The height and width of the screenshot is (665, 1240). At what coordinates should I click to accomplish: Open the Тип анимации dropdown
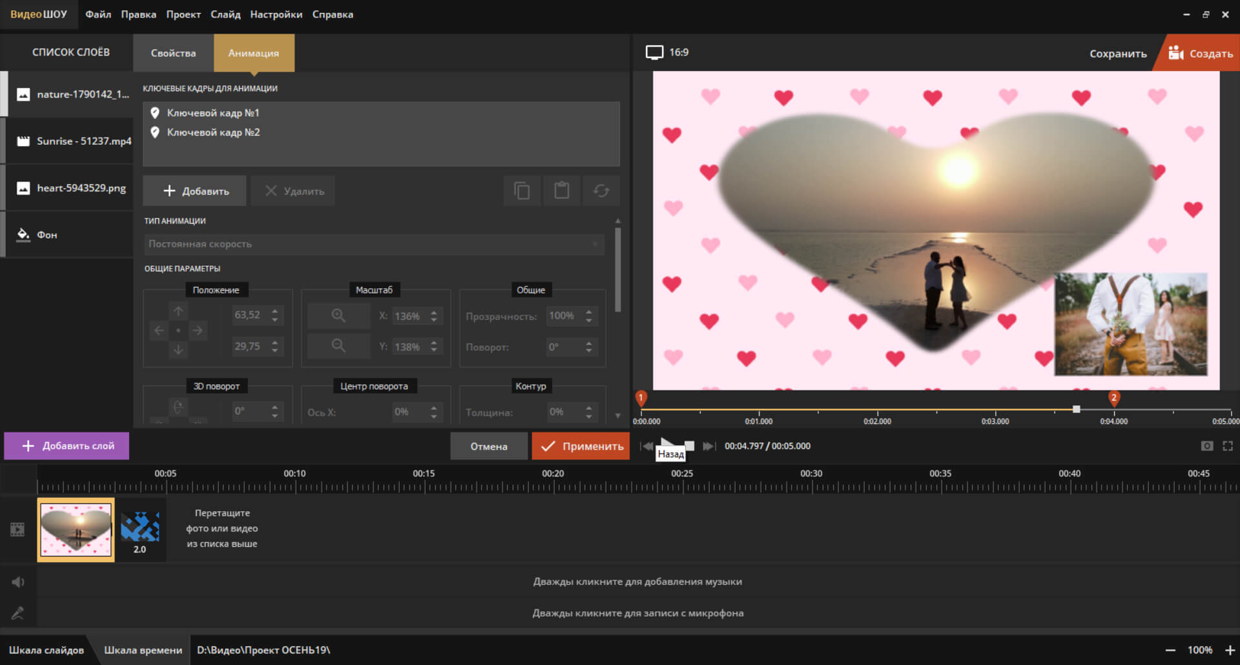point(374,244)
